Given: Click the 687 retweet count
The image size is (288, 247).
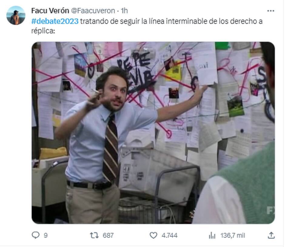Looking at the screenshot, I should pyautogui.click(x=108, y=235).
